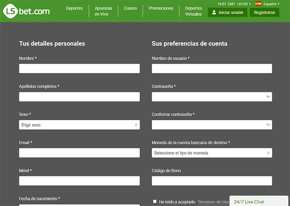The image size is (290, 206).
Task: Open the Promociones page
Action: [x=161, y=8]
